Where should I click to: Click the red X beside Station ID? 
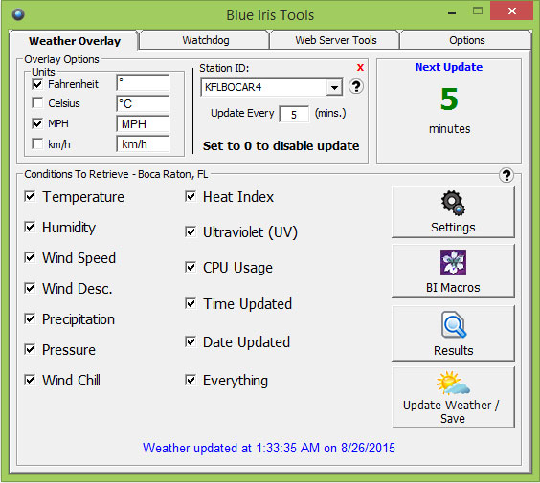click(x=360, y=67)
